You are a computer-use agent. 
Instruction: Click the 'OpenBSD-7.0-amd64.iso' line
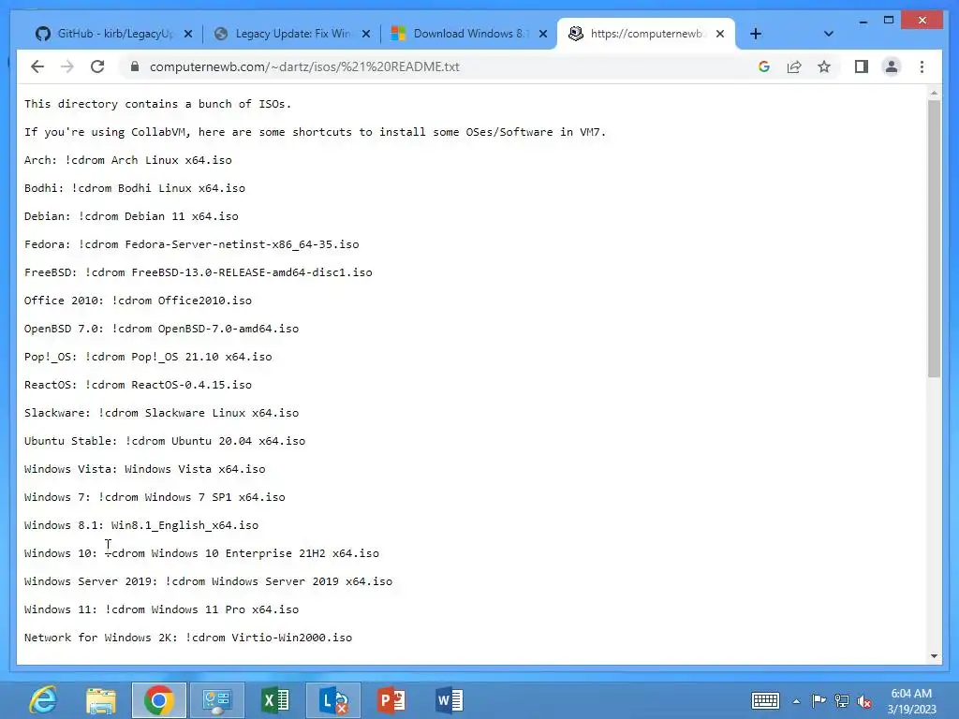click(161, 329)
